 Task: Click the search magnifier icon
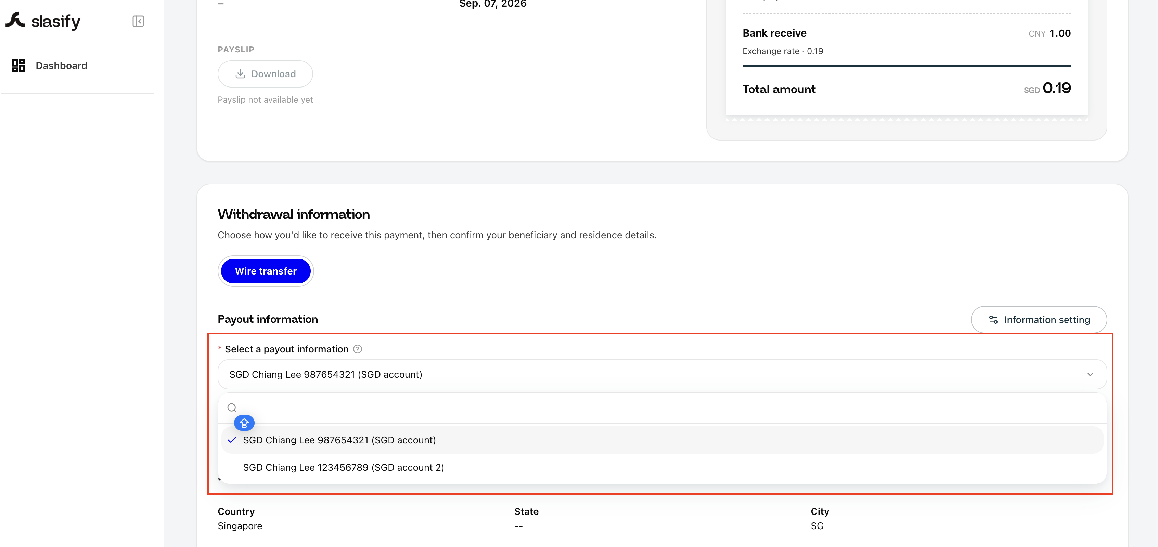coord(232,408)
